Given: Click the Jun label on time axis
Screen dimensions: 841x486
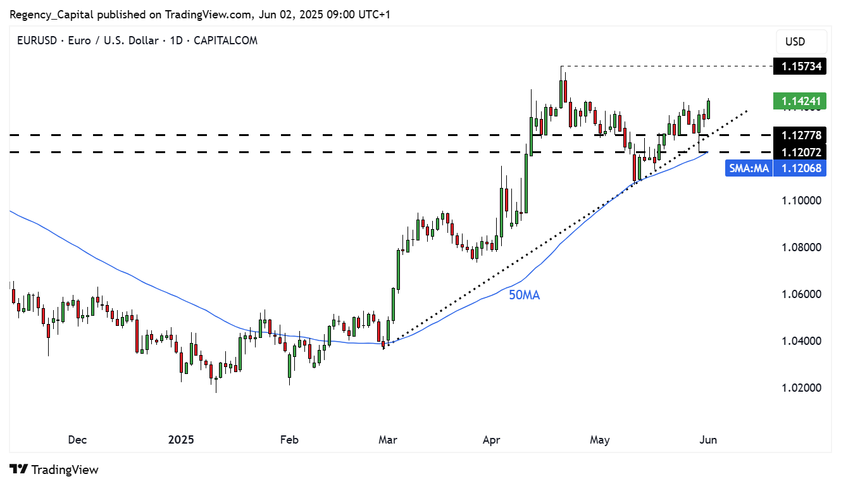Looking at the screenshot, I should (x=708, y=440).
